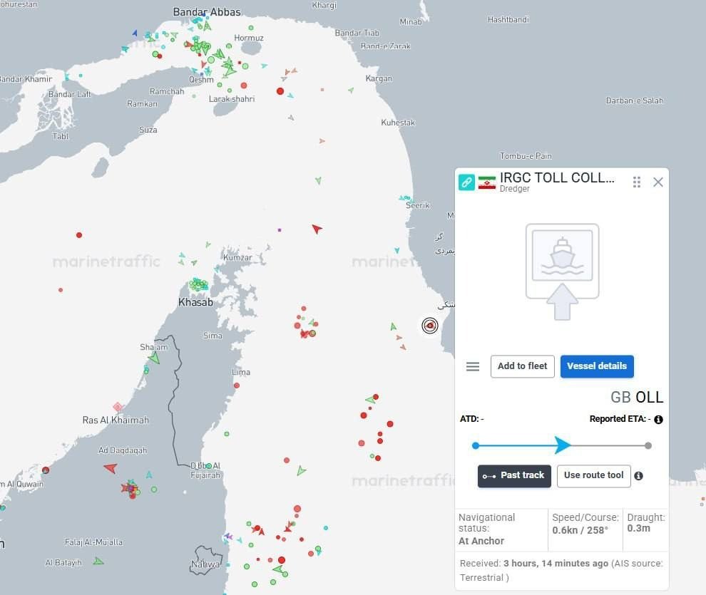Click the Falaj Al-Mu'alla label
Screen dimensions: 706x595
coord(93,542)
